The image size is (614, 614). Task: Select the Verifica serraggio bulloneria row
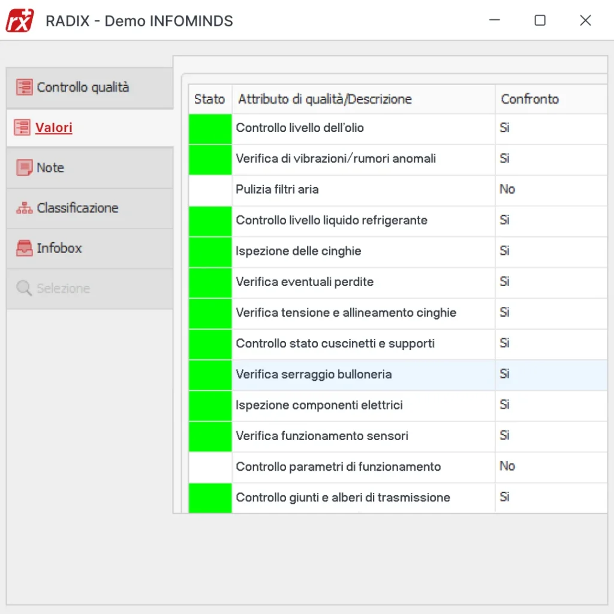tap(360, 374)
